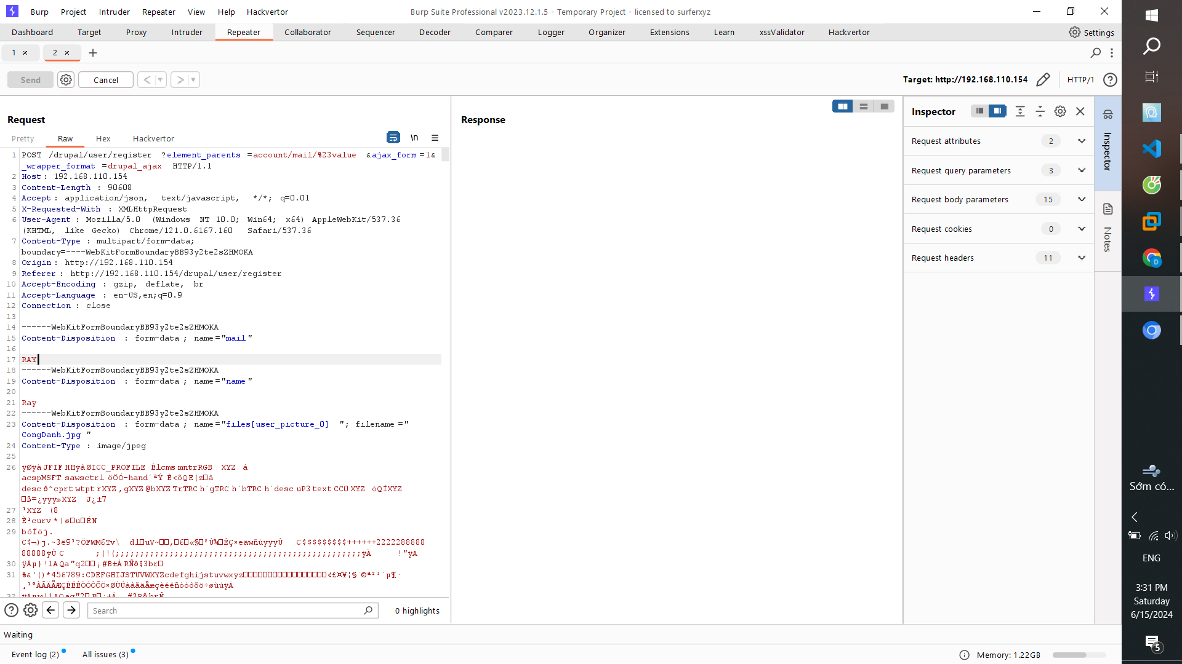Switch request view to Pretty
The height and width of the screenshot is (664, 1182).
[x=23, y=139]
